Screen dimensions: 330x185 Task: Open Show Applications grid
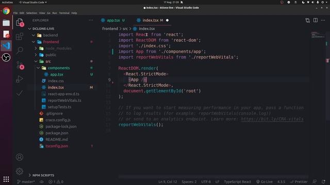[6, 179]
